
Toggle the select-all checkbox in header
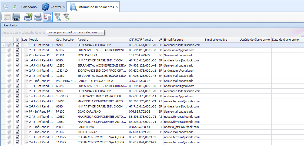(17, 40)
